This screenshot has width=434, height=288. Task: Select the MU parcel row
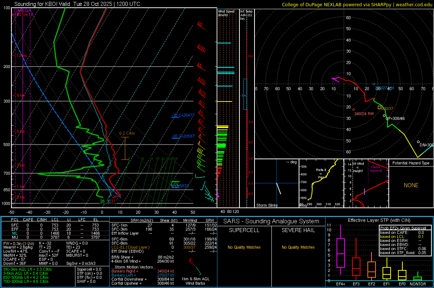coord(55,237)
